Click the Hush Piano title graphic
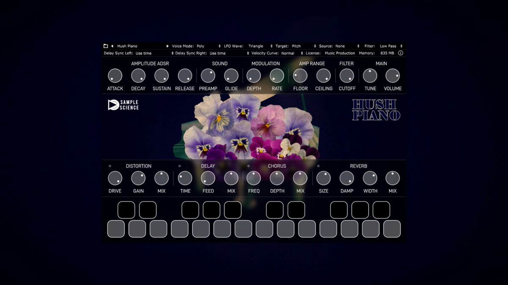 376,110
